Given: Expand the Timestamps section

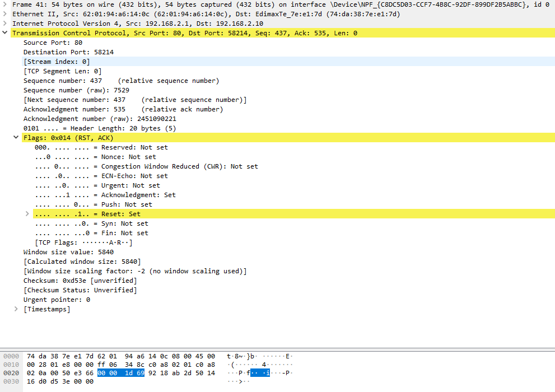Looking at the screenshot, I should [x=15, y=309].
